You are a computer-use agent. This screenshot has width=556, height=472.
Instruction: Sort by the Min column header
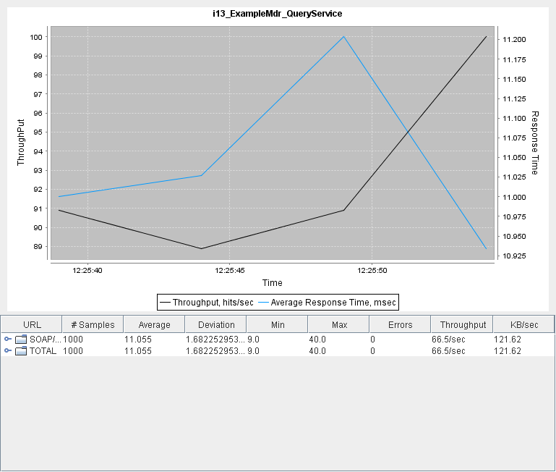278,324
